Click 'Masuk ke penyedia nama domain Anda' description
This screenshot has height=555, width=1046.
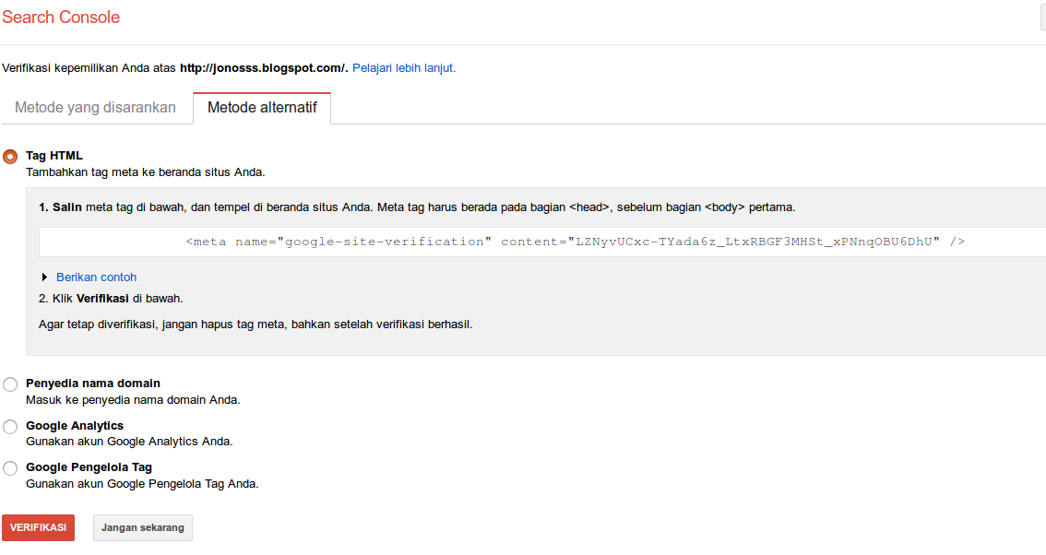tap(133, 400)
